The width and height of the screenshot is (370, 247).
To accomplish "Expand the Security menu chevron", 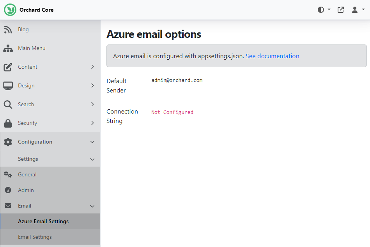I will (x=92, y=123).
